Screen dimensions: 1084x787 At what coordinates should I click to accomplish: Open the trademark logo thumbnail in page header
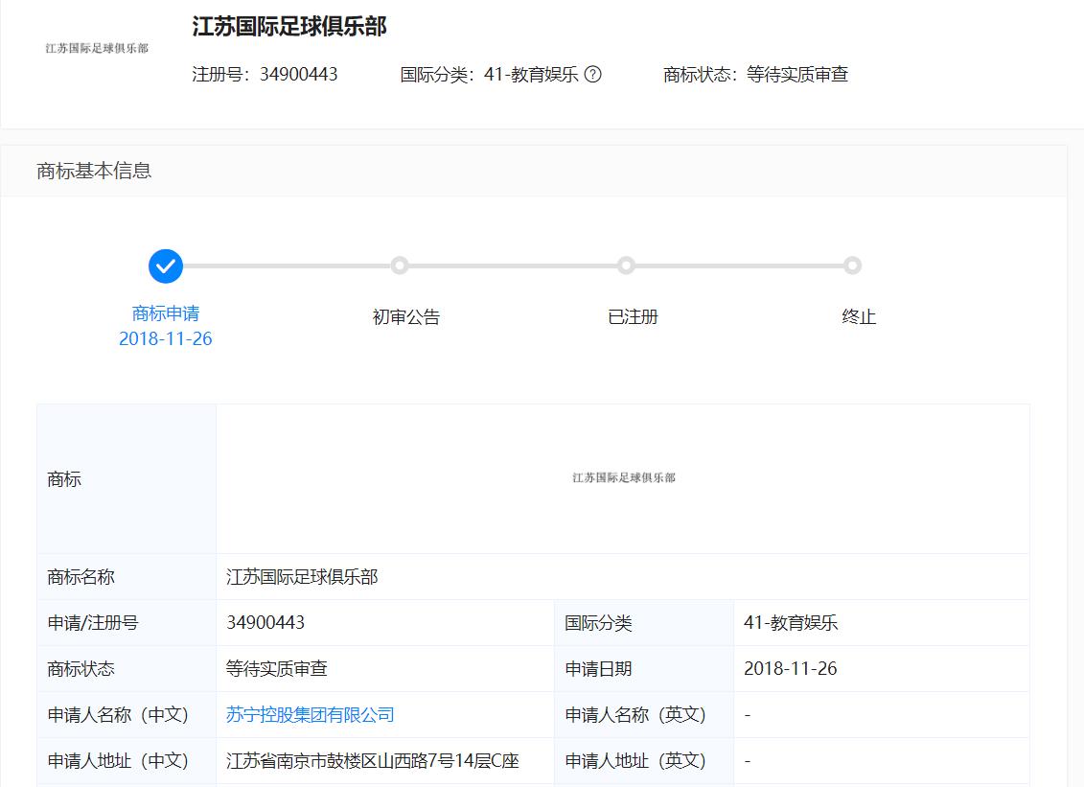(97, 48)
